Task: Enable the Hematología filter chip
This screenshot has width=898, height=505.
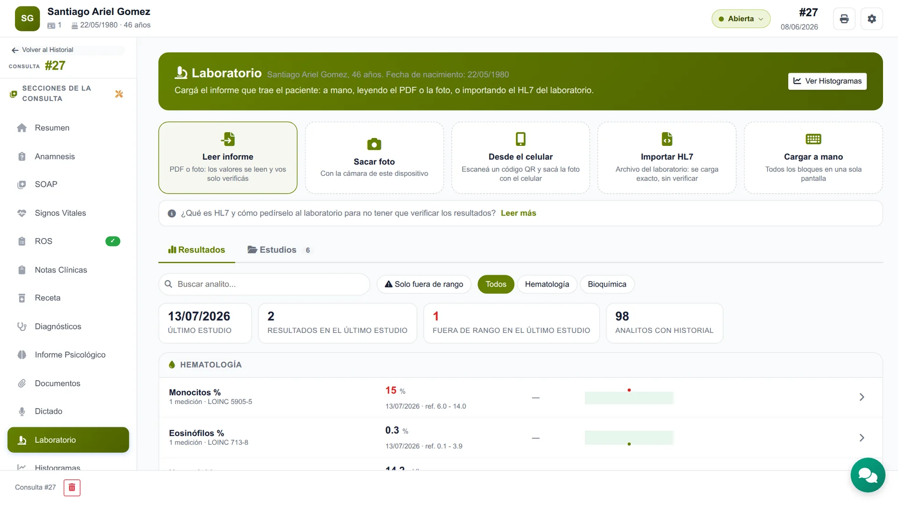Action: 547,284
